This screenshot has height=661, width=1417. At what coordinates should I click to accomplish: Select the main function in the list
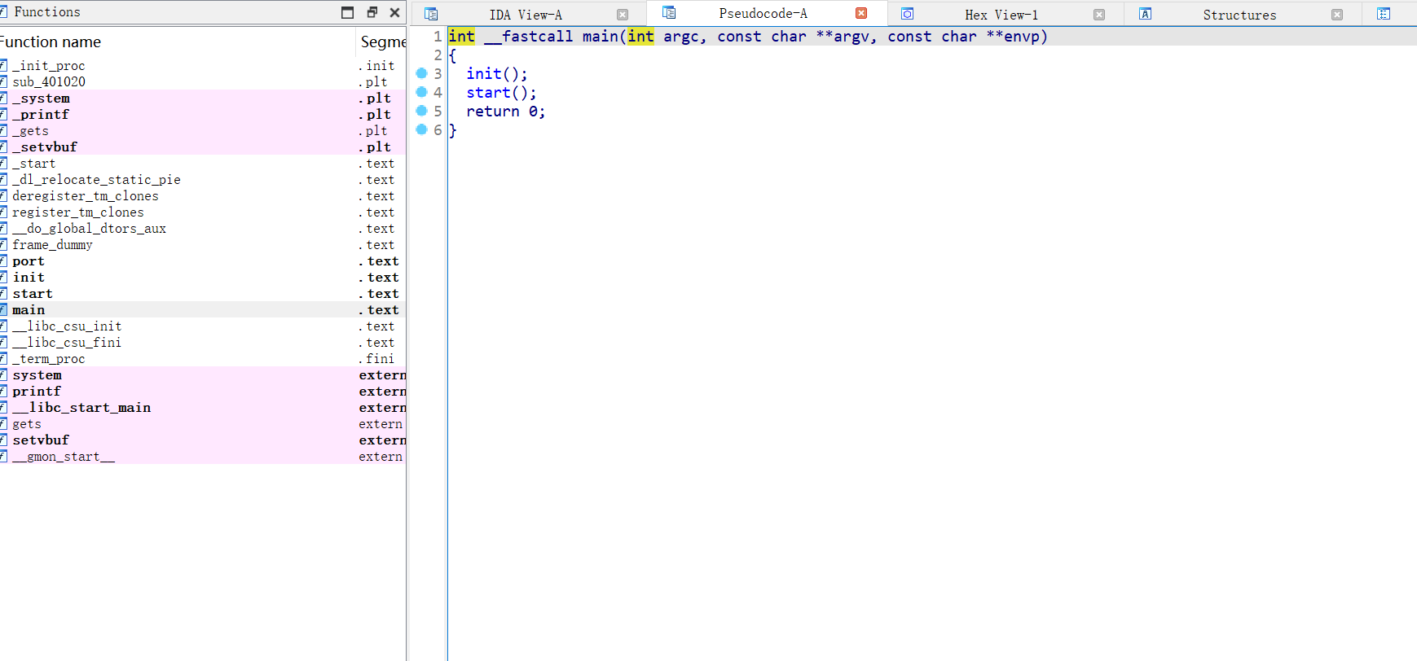tap(203, 309)
